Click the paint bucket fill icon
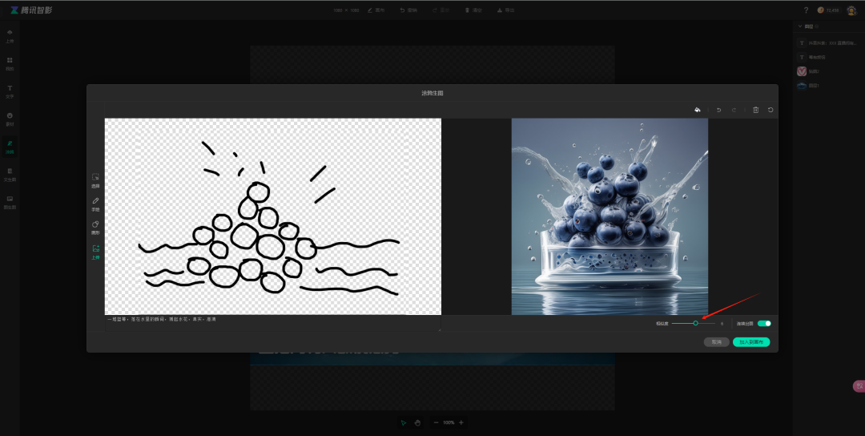This screenshot has height=436, width=865. coord(697,110)
